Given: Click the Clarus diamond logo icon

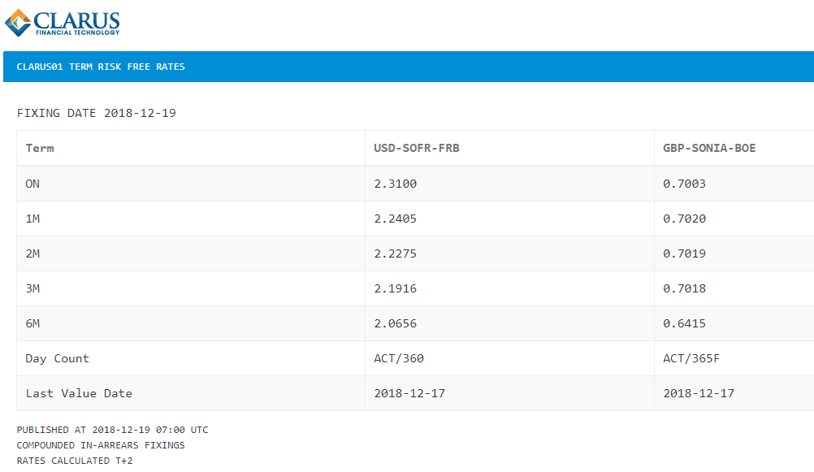Looking at the screenshot, I should (18, 23).
